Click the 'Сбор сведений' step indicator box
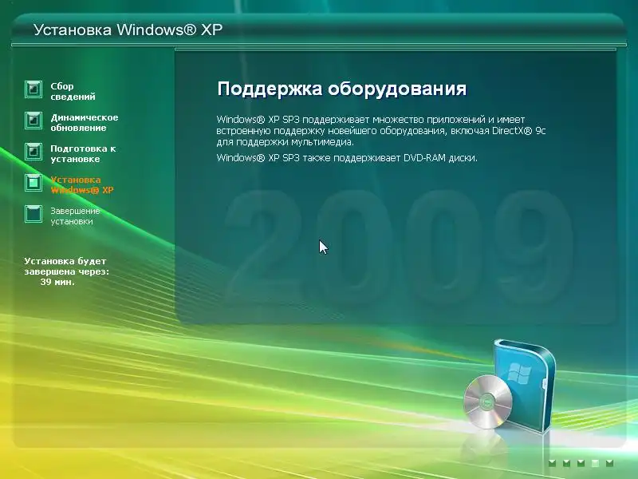Image resolution: width=638 pixels, height=479 pixels. pyautogui.click(x=33, y=89)
